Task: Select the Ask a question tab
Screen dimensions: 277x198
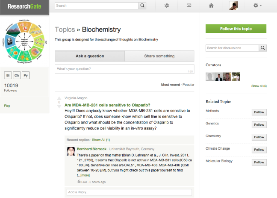Action: click(90, 56)
